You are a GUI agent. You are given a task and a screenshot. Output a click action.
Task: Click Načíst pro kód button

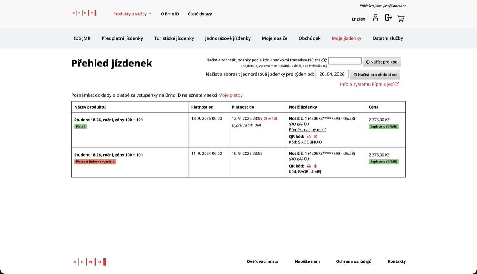pos(382,62)
